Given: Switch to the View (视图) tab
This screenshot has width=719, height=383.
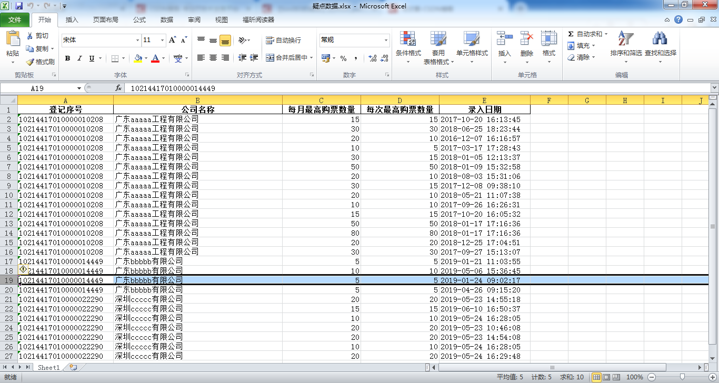Looking at the screenshot, I should [222, 20].
